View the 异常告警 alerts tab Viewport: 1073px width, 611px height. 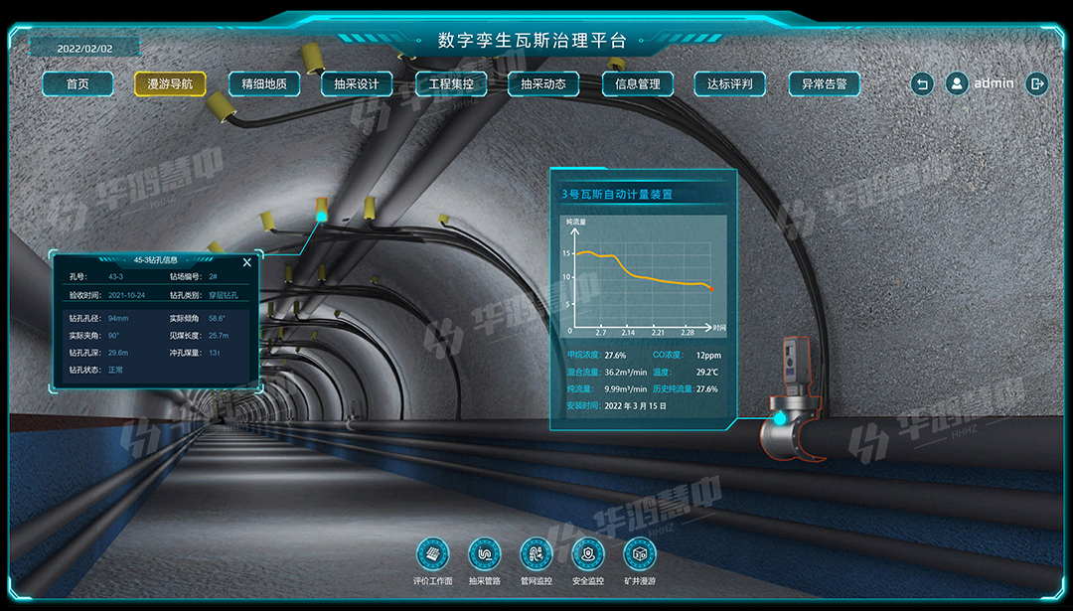[824, 84]
